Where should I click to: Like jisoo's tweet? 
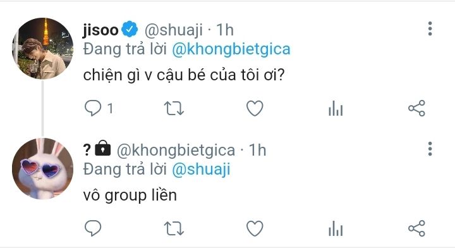[x=255, y=108]
